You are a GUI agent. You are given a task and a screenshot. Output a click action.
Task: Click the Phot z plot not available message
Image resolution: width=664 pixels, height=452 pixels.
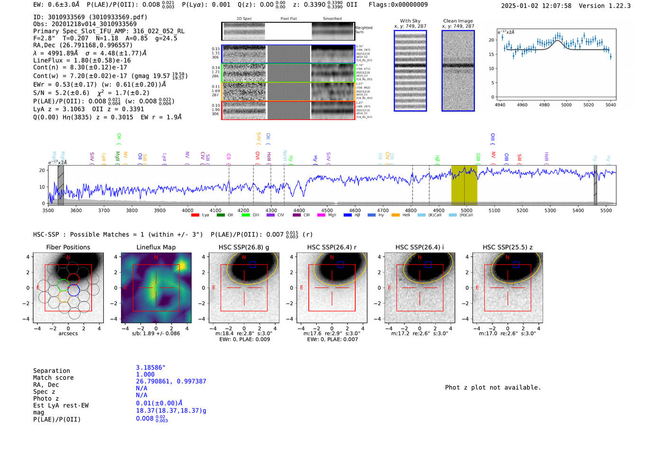[x=493, y=387]
